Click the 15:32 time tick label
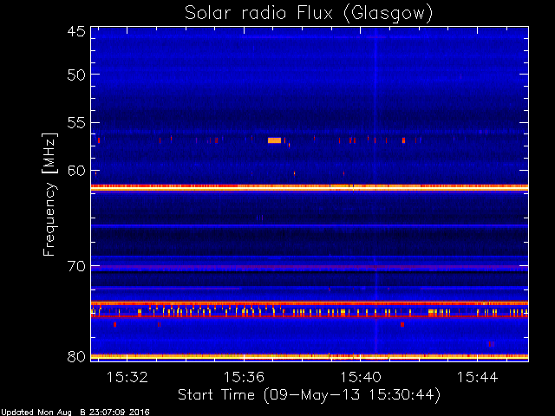The image size is (555, 416). pos(127,378)
